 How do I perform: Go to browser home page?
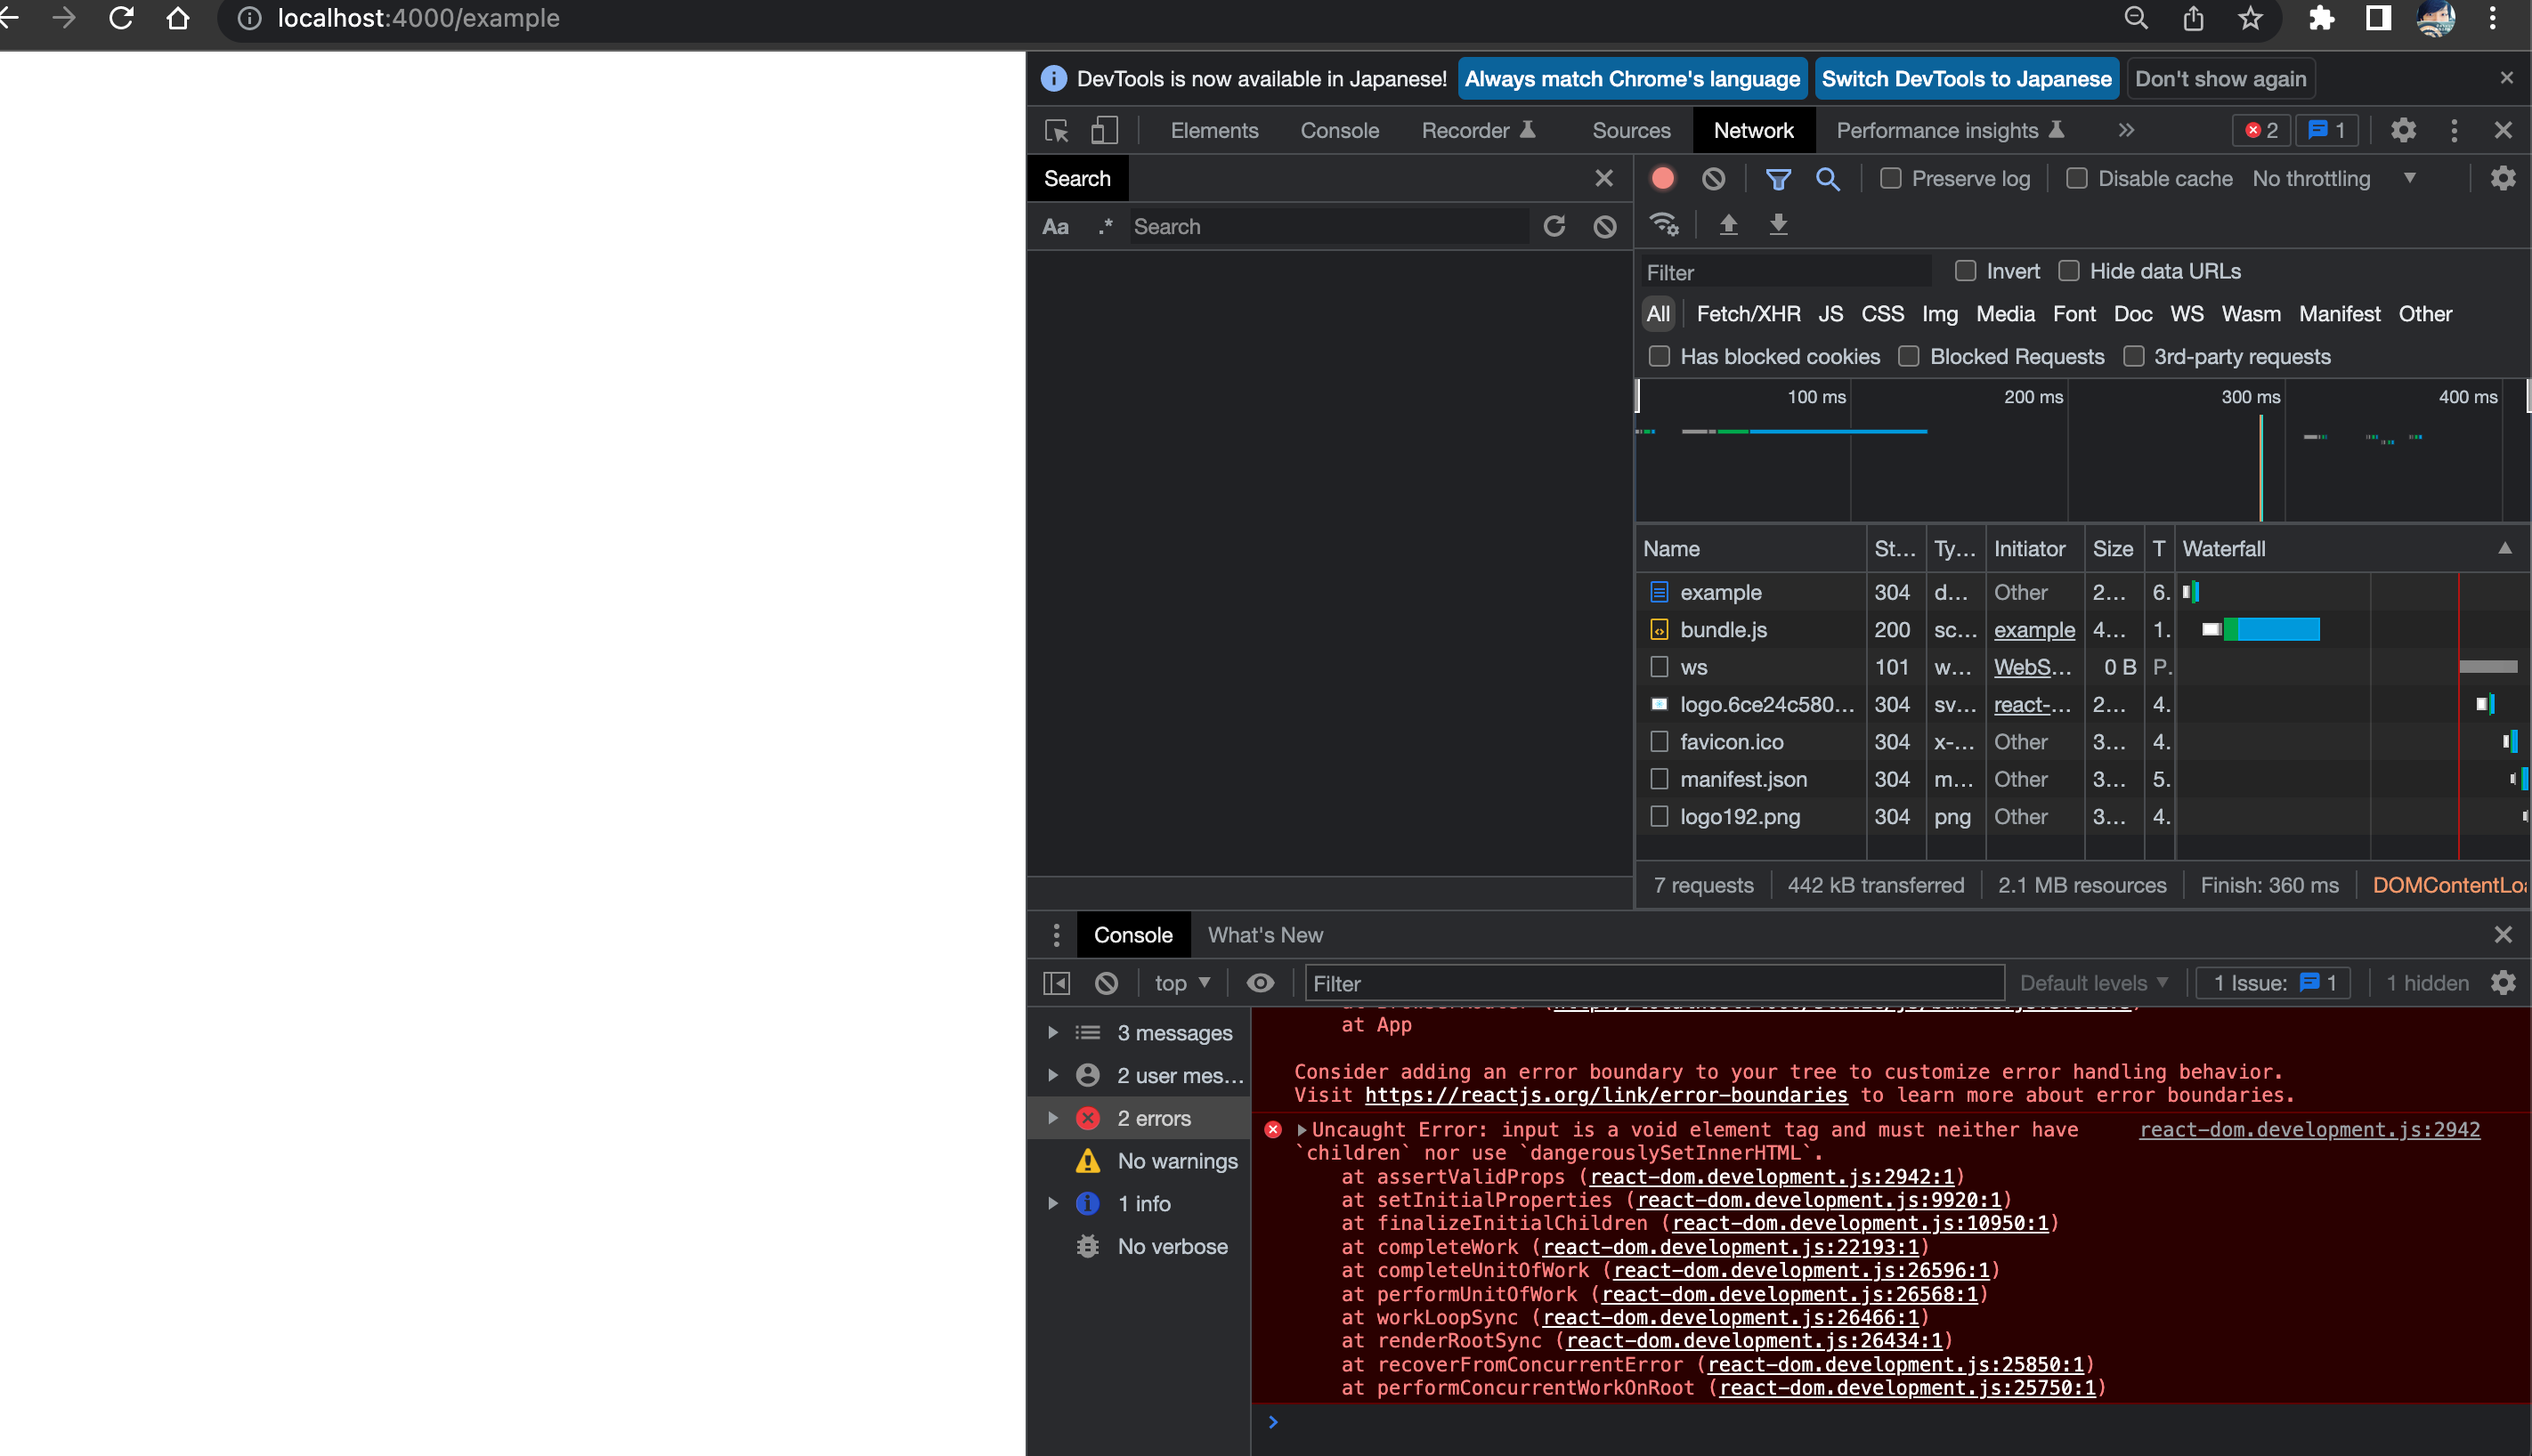[x=178, y=18]
